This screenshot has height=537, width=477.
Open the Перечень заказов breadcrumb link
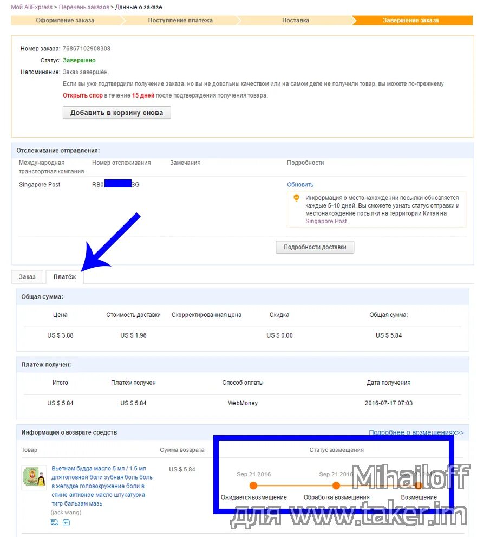click(x=84, y=7)
